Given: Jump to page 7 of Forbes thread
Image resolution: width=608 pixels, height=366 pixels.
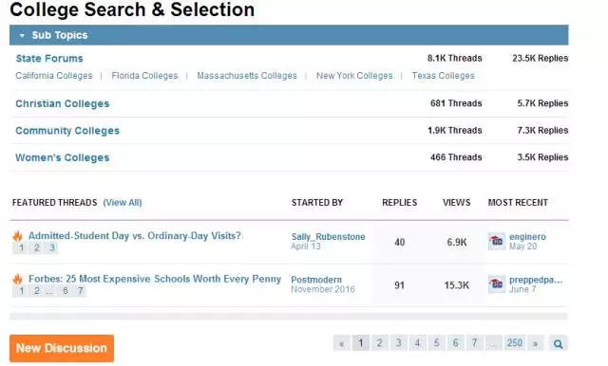Looking at the screenshot, I should (80, 290).
